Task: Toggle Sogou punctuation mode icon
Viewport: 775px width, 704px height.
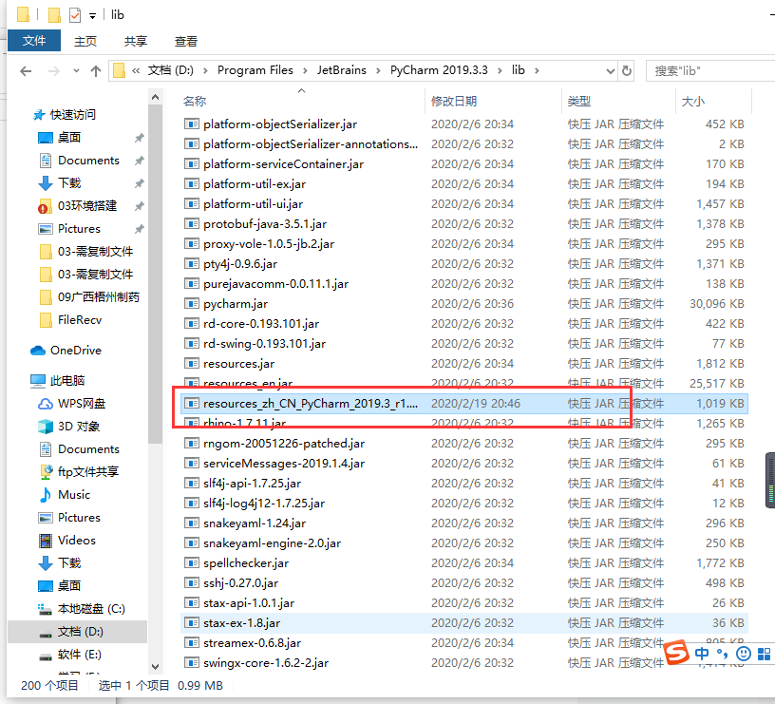Action: point(722,654)
